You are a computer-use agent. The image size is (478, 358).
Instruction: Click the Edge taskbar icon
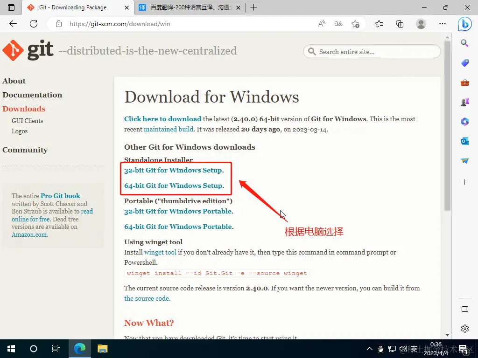pyautogui.click(x=79, y=349)
